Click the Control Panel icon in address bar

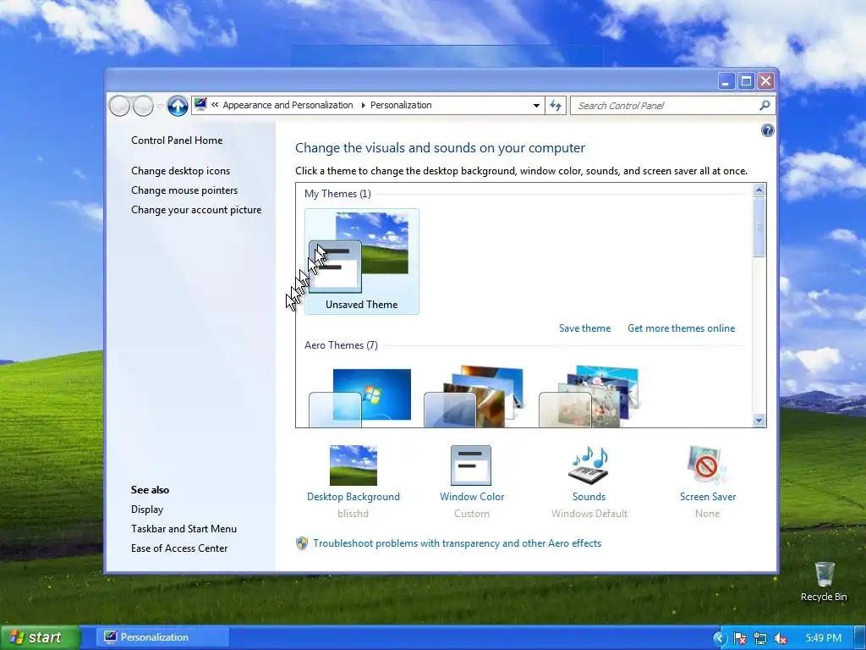tap(200, 104)
